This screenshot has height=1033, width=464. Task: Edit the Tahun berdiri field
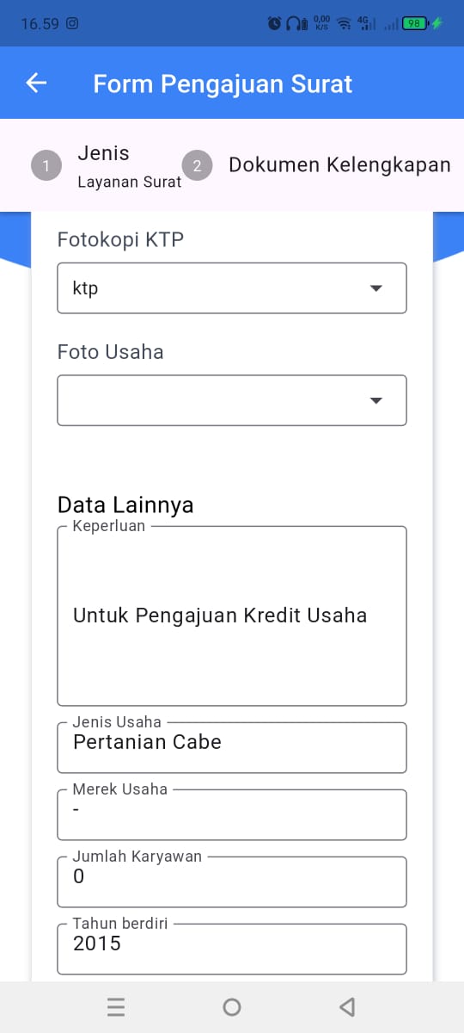232,948
